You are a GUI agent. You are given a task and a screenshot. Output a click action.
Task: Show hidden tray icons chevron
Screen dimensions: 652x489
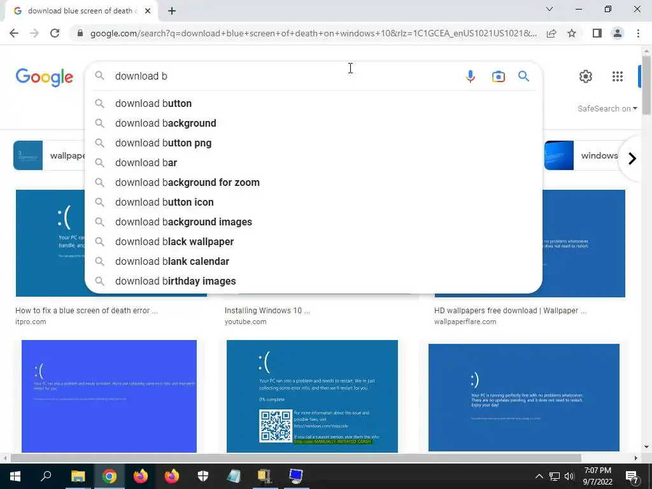pos(539,476)
